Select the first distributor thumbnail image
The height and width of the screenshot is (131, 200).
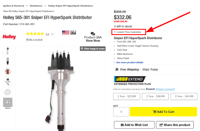pos(8,51)
